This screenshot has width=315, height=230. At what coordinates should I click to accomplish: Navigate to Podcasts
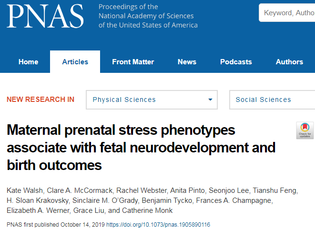pyautogui.click(x=236, y=62)
